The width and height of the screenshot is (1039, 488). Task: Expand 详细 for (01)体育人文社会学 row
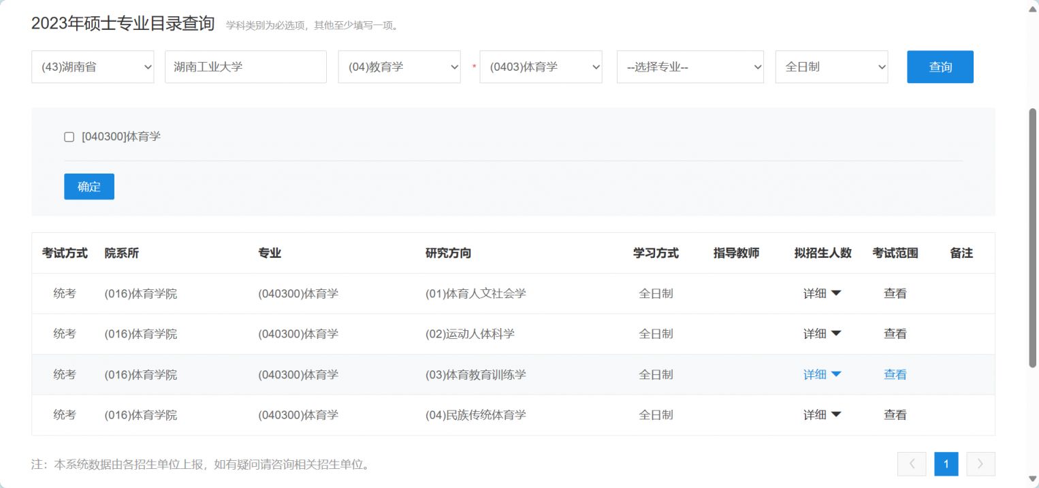[822, 293]
